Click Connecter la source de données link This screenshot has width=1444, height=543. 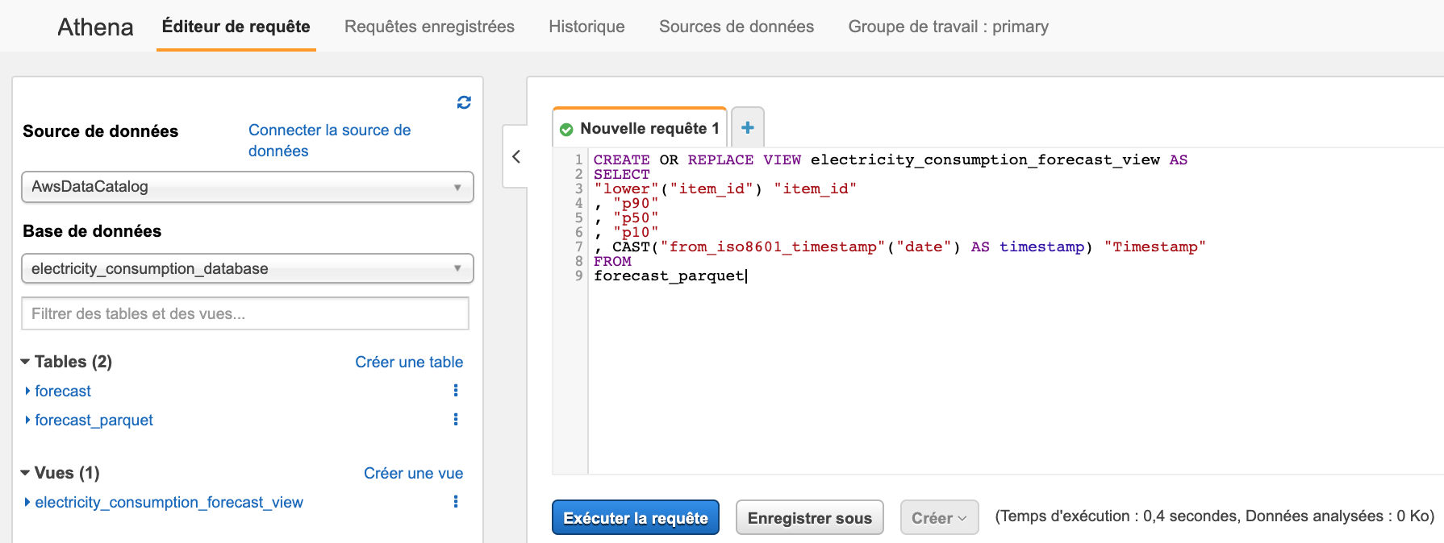click(x=329, y=140)
